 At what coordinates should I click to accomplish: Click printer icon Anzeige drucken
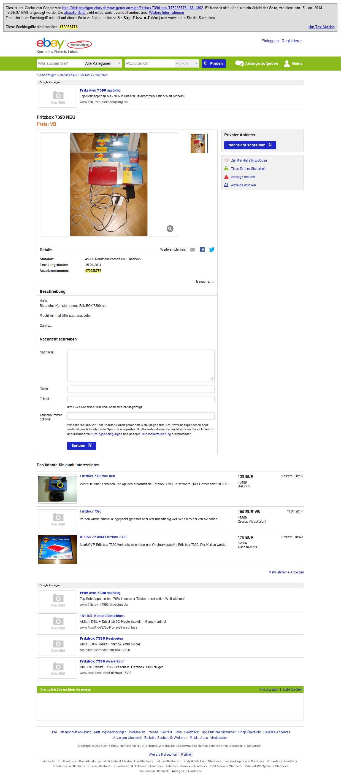coord(226,185)
